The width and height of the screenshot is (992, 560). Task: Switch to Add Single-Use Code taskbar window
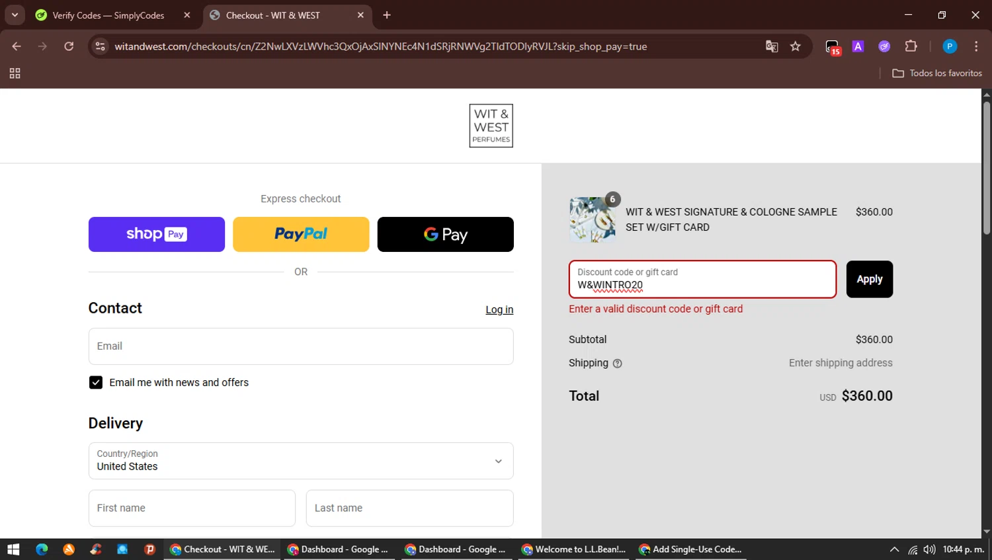point(691,549)
